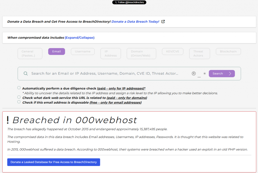Enable automatic due diligence check checkbox
Image resolution: width=258 pixels, height=173 pixels.
tap(19, 88)
